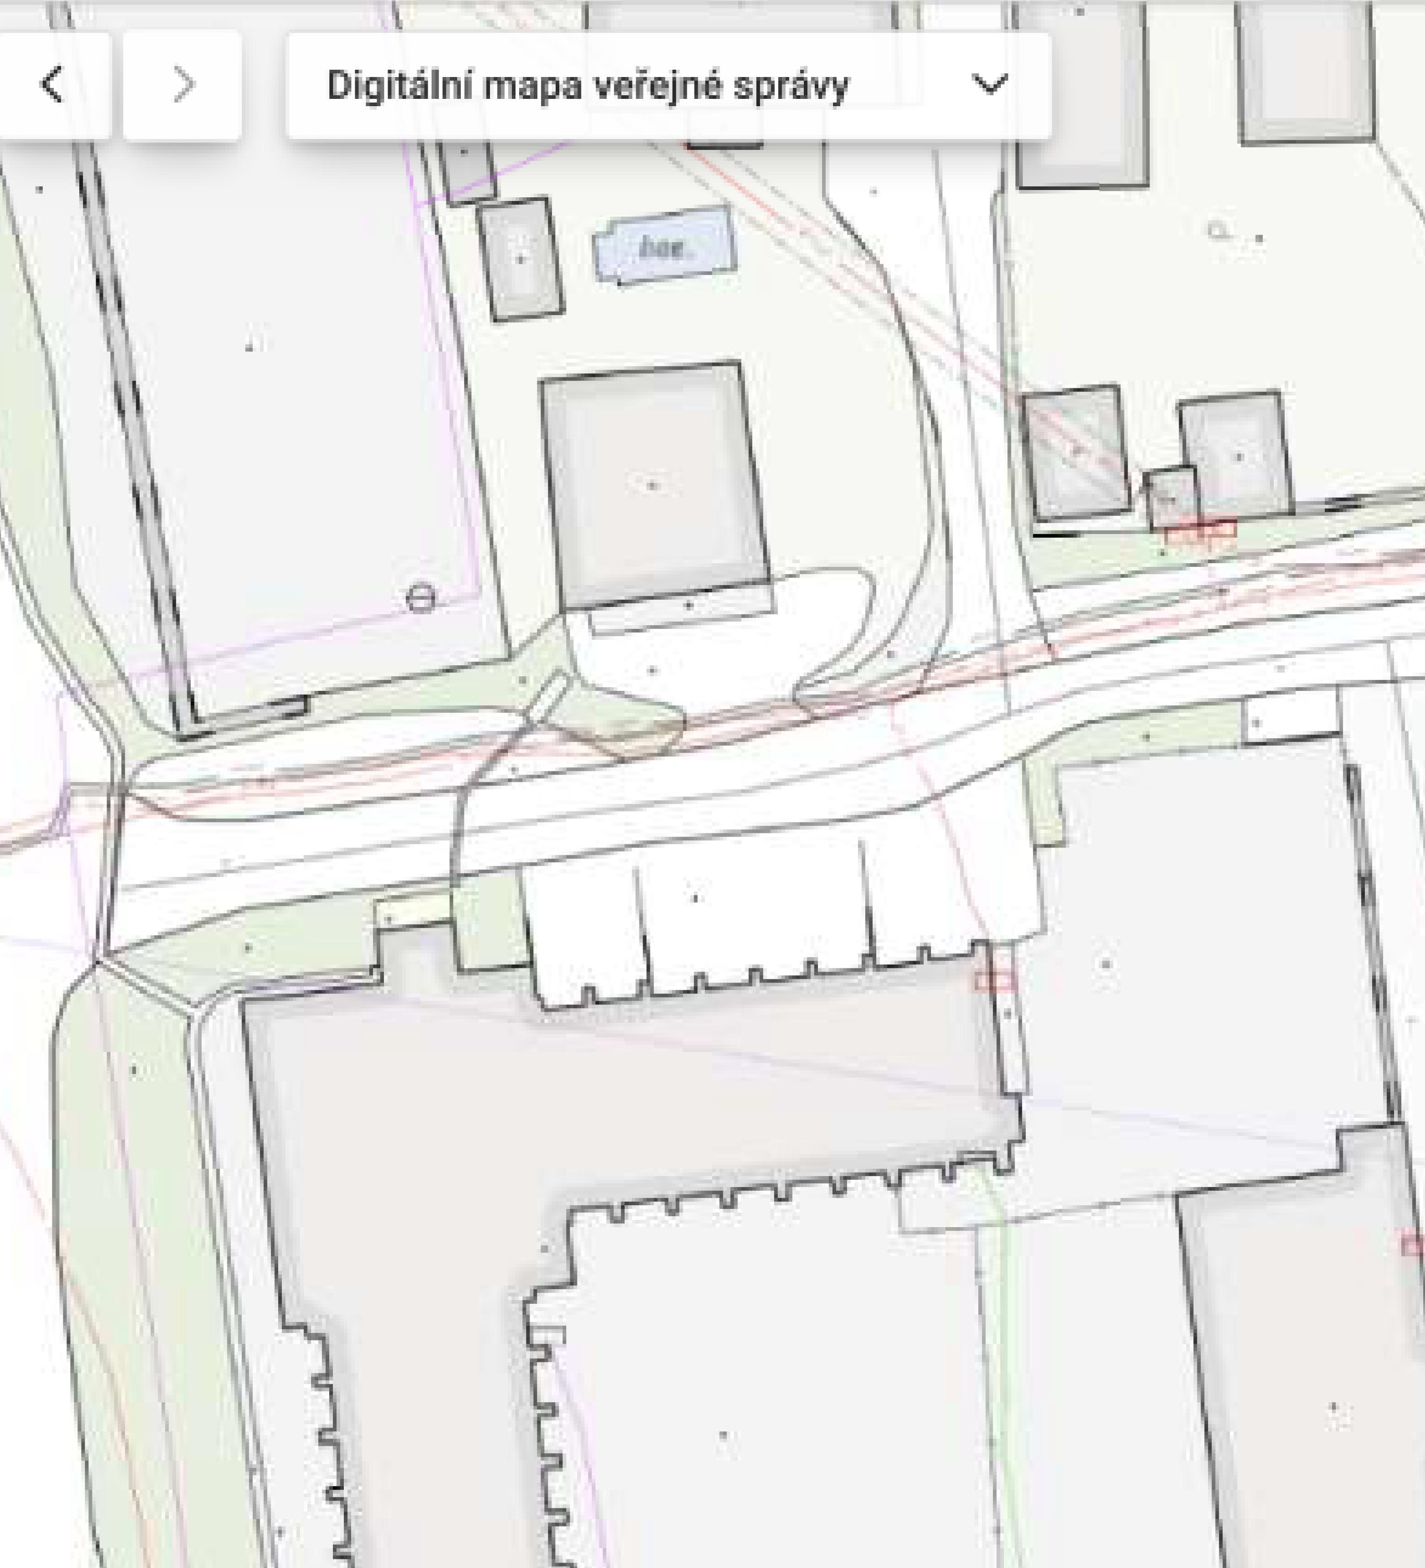The width and height of the screenshot is (1425, 1568).
Task: Click the circle symbol with horizontal line
Action: click(421, 597)
